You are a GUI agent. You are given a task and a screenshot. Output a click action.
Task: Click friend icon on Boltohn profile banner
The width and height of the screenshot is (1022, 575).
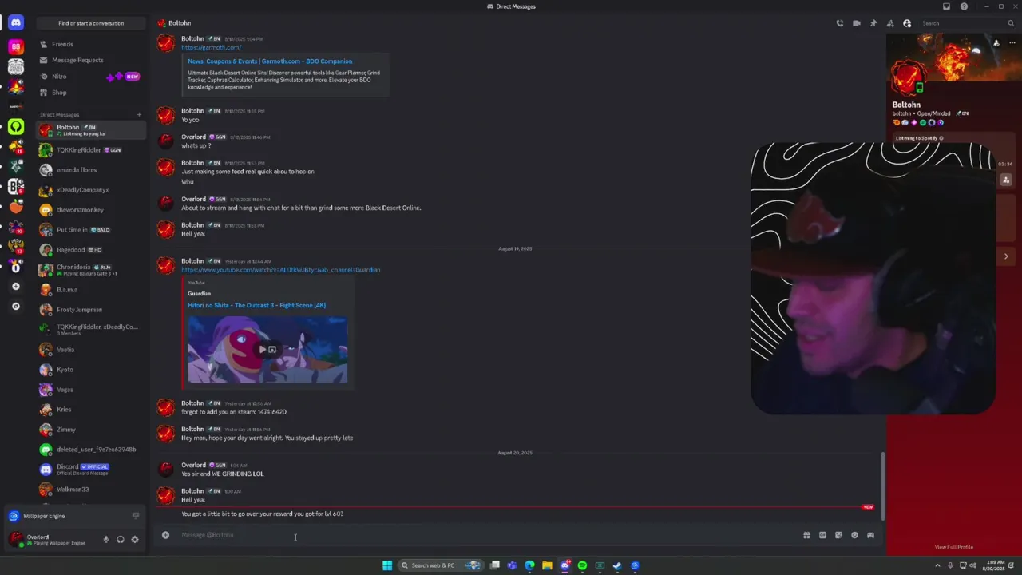point(996,42)
